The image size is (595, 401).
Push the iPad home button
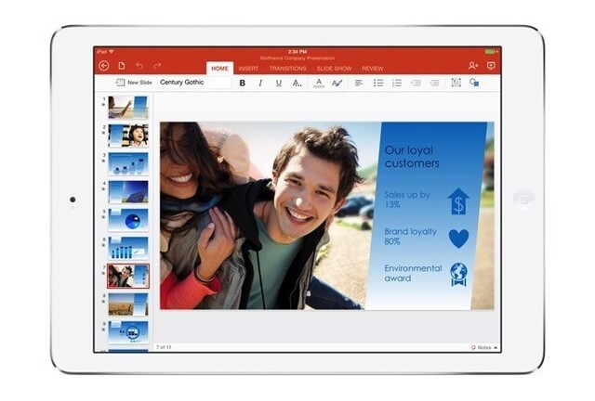[523, 200]
